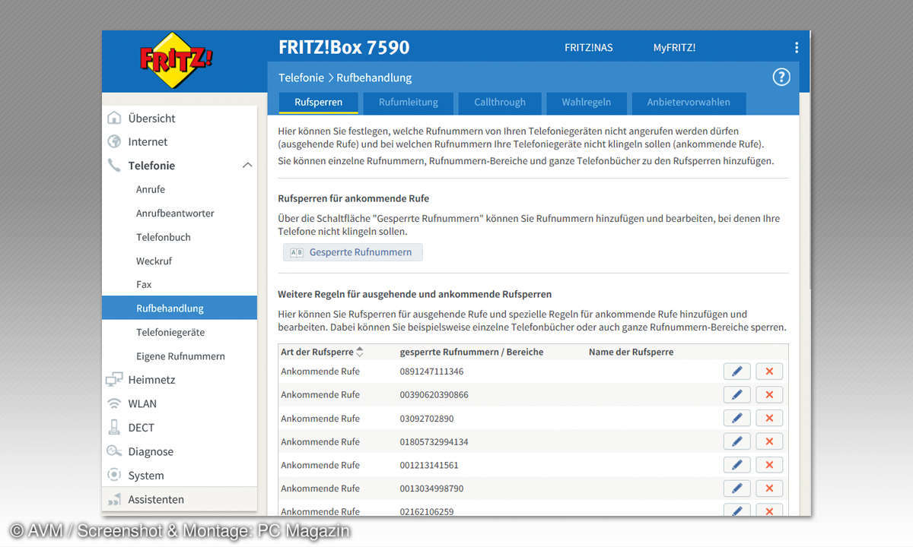The height and width of the screenshot is (547, 913).
Task: Open Anrufe in the sidebar
Action: (151, 189)
